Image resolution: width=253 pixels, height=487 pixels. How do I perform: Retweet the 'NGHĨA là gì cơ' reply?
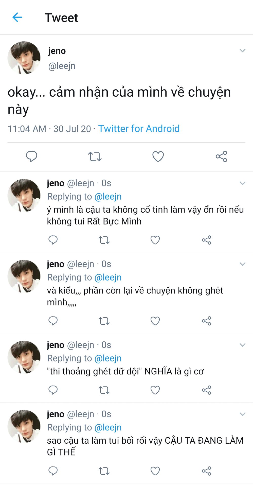coord(104,390)
